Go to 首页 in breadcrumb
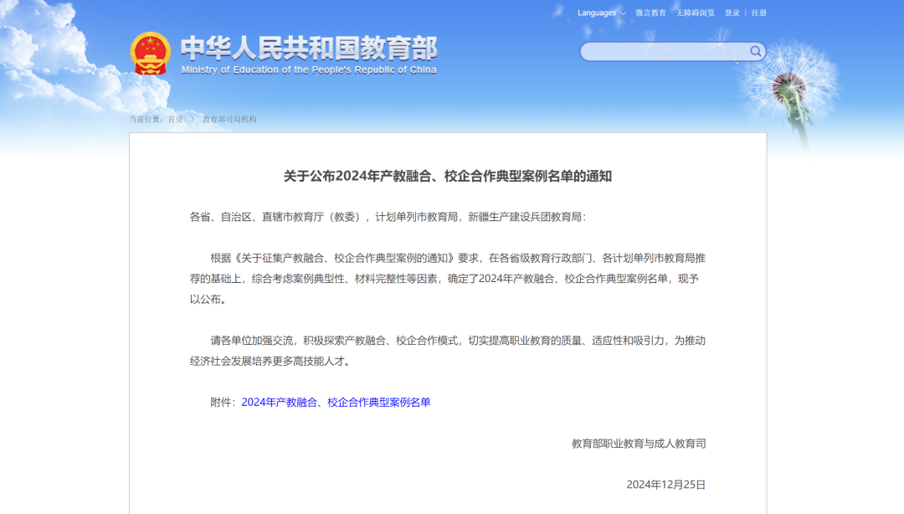Image resolution: width=904 pixels, height=514 pixels. click(175, 120)
